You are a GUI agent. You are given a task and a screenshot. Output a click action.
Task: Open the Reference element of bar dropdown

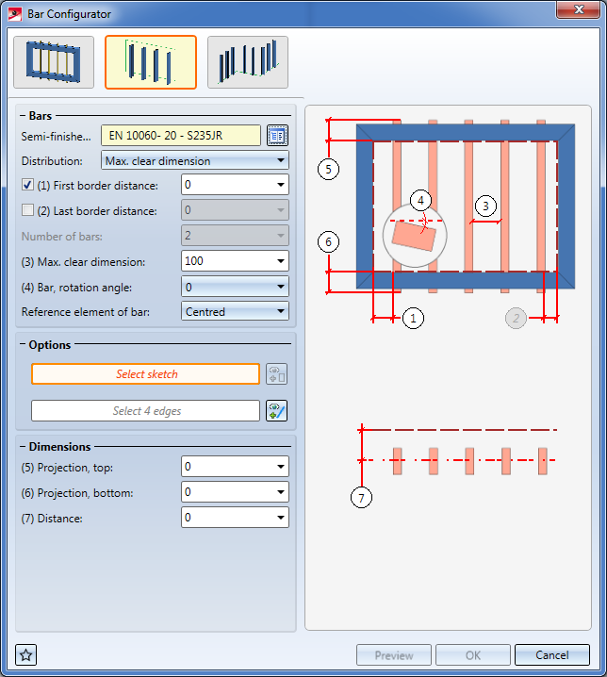tap(235, 311)
